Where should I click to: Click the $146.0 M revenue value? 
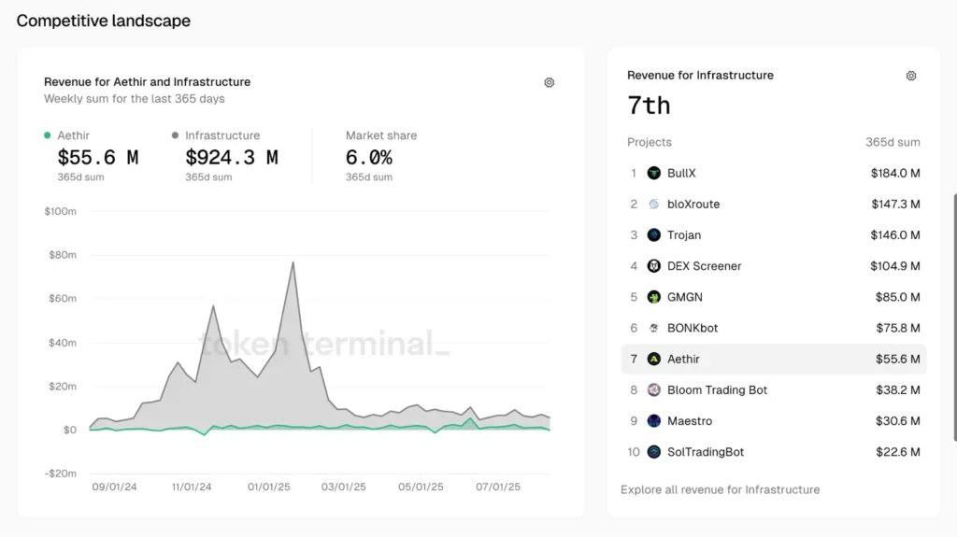pos(895,235)
